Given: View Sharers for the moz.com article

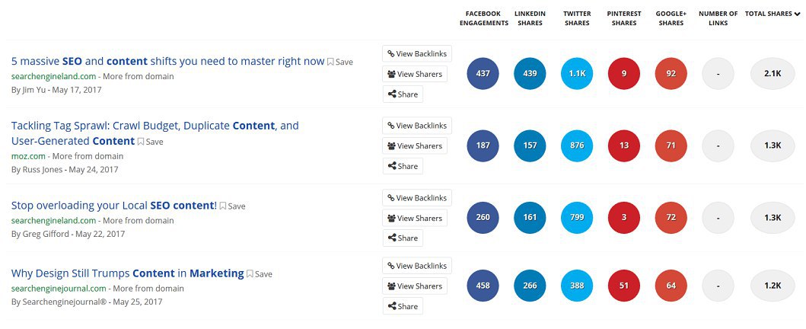Looking at the screenshot, I should click(415, 146).
